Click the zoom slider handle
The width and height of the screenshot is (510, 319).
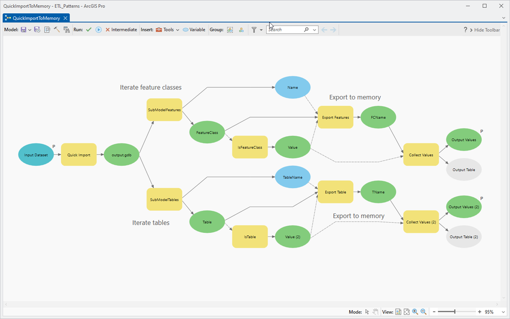click(455, 312)
